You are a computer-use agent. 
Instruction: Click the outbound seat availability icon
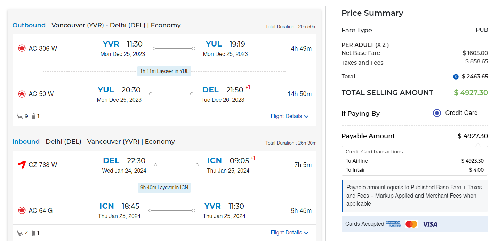(20, 116)
